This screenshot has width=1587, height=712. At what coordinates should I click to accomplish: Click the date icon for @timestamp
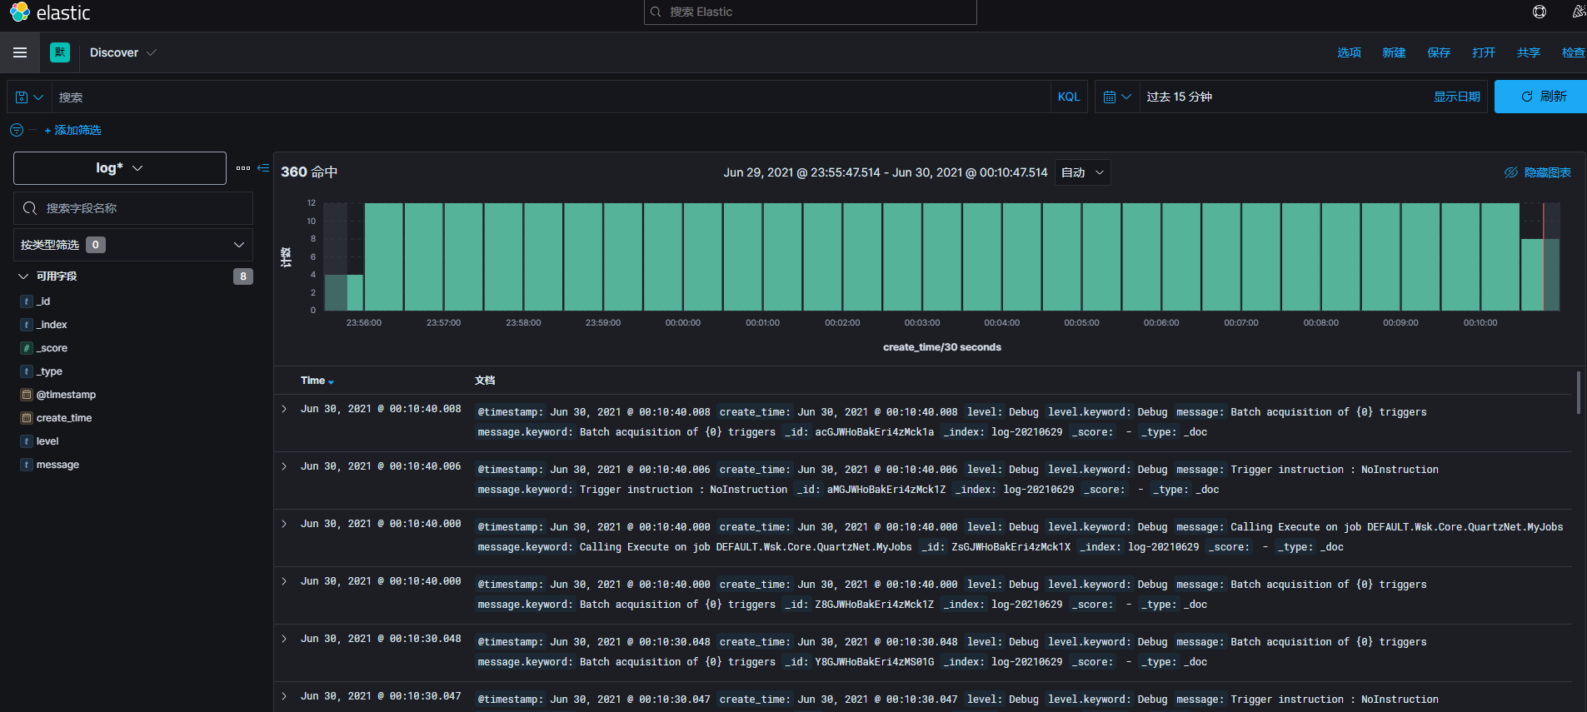click(27, 395)
